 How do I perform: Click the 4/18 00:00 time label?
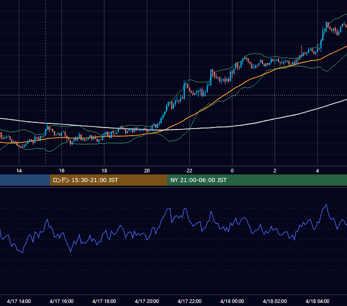tap(232, 301)
